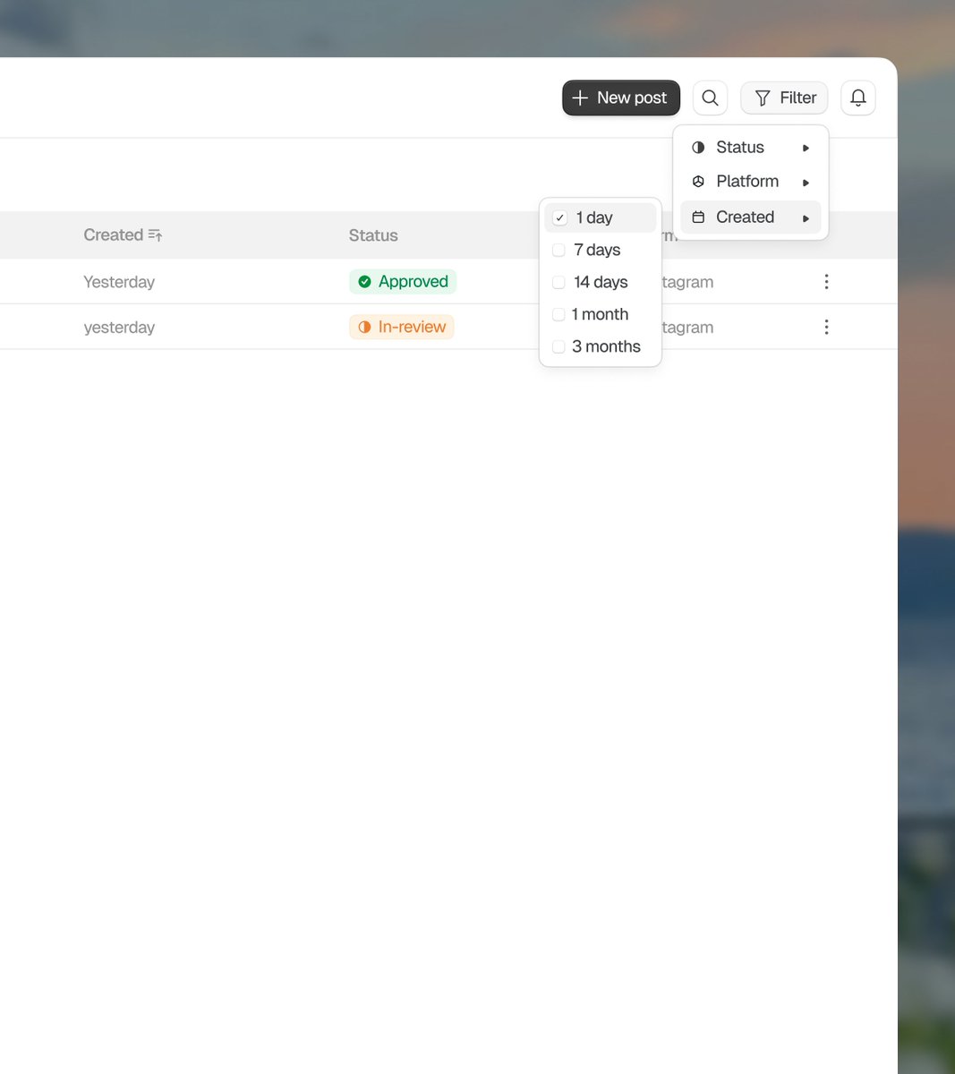Expand arrow next to Platform

point(806,183)
